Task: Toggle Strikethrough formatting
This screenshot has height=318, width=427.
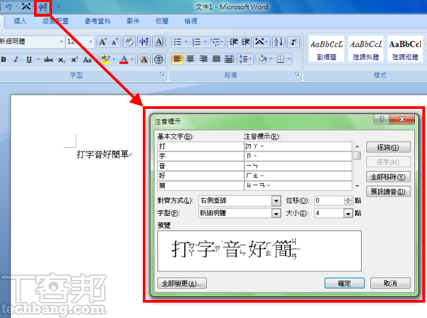Action: click(x=49, y=59)
